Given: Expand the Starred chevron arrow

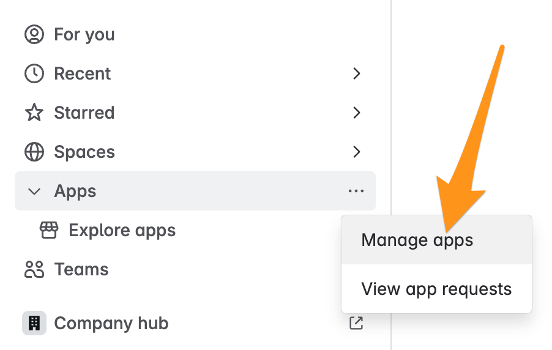Looking at the screenshot, I should point(357,113).
